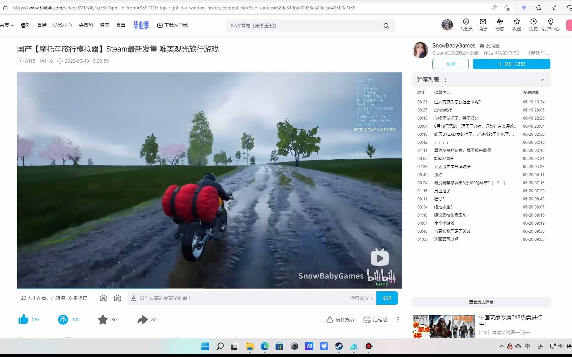Select danmaku row 能骑318吗
The height and width of the screenshot is (357, 572).
481,159
